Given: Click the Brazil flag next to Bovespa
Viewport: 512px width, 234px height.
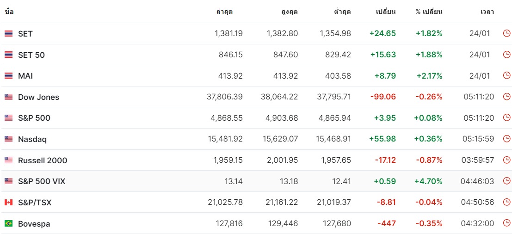Looking at the screenshot, I should (8, 223).
